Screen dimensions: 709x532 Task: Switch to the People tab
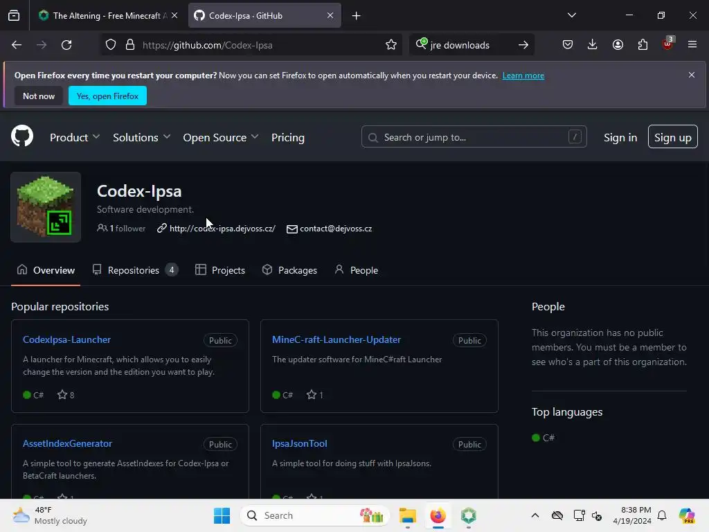357,270
